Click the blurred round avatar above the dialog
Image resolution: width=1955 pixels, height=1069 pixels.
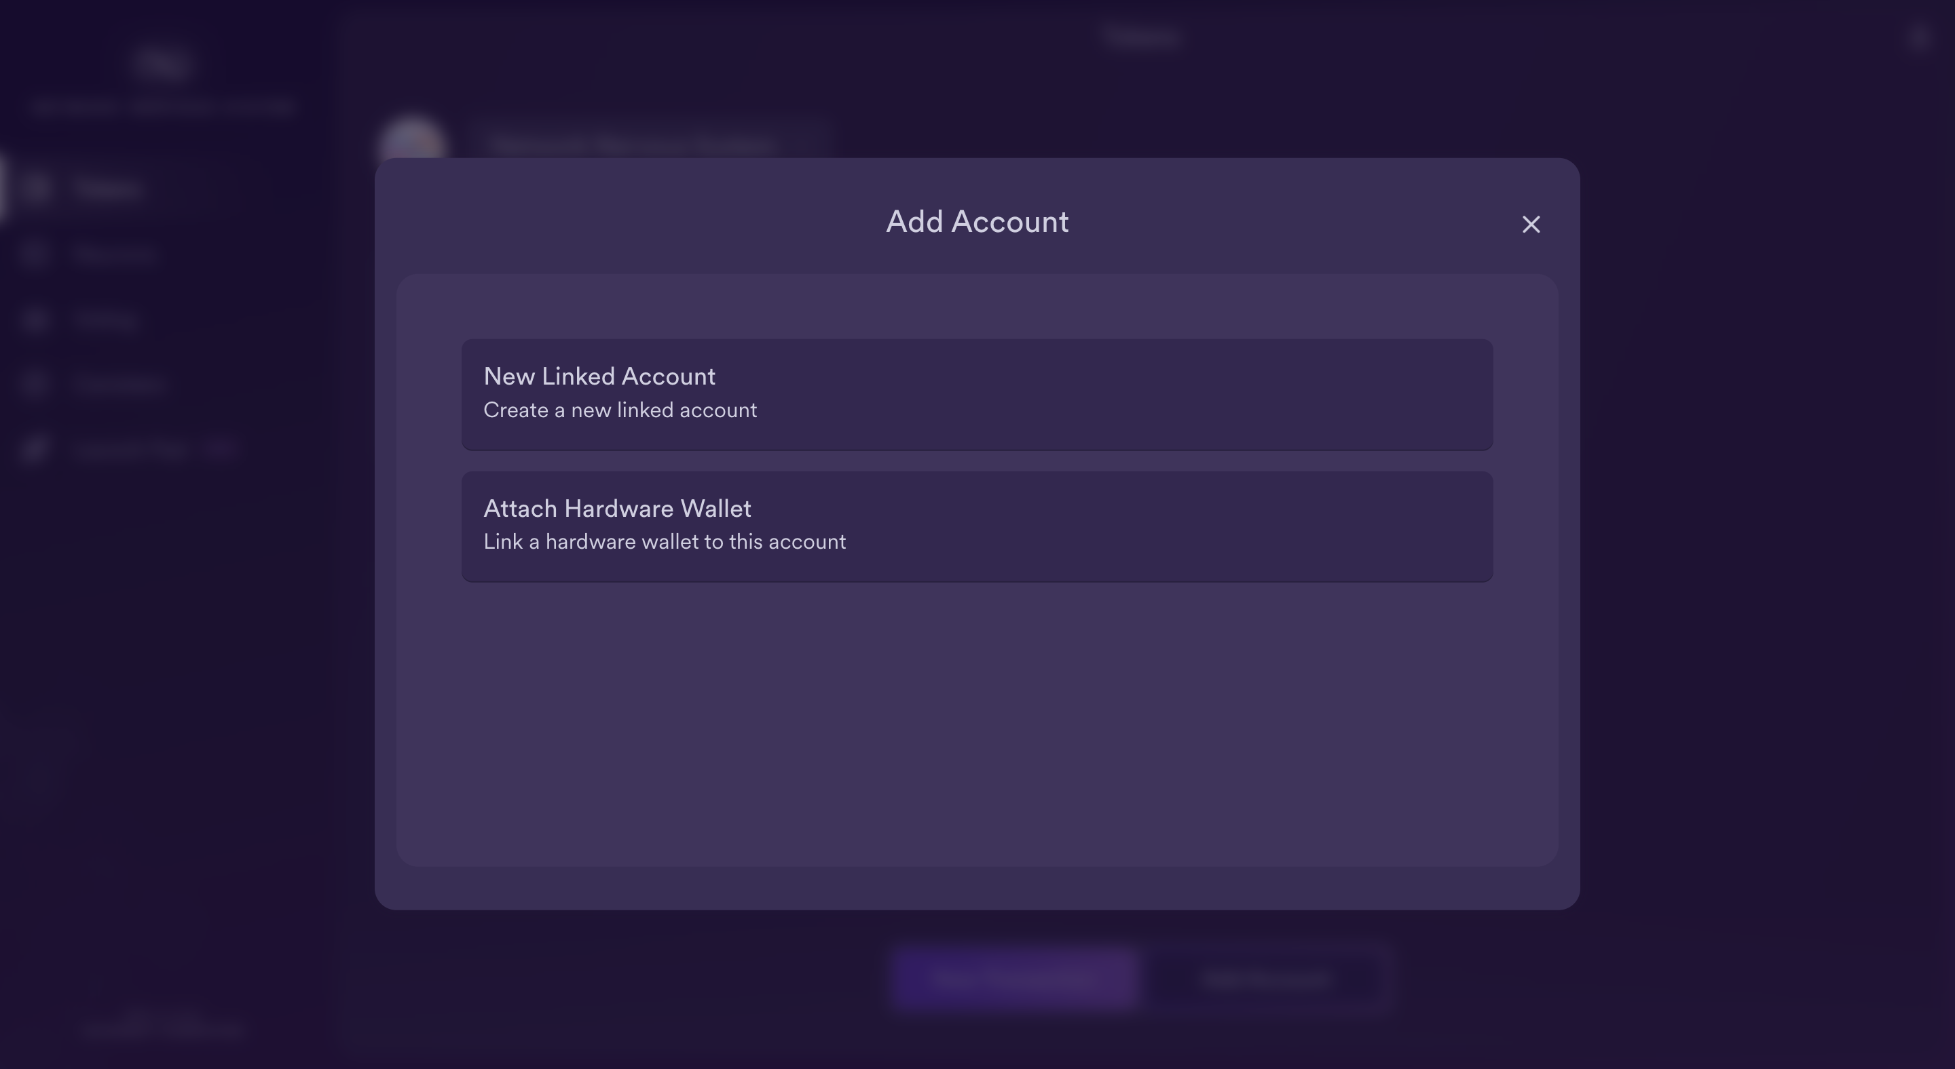tap(412, 139)
